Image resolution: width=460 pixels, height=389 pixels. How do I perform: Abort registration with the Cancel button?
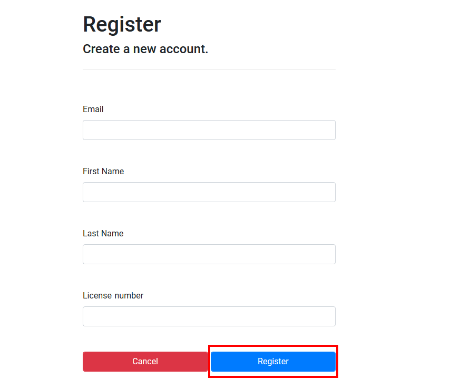click(145, 362)
